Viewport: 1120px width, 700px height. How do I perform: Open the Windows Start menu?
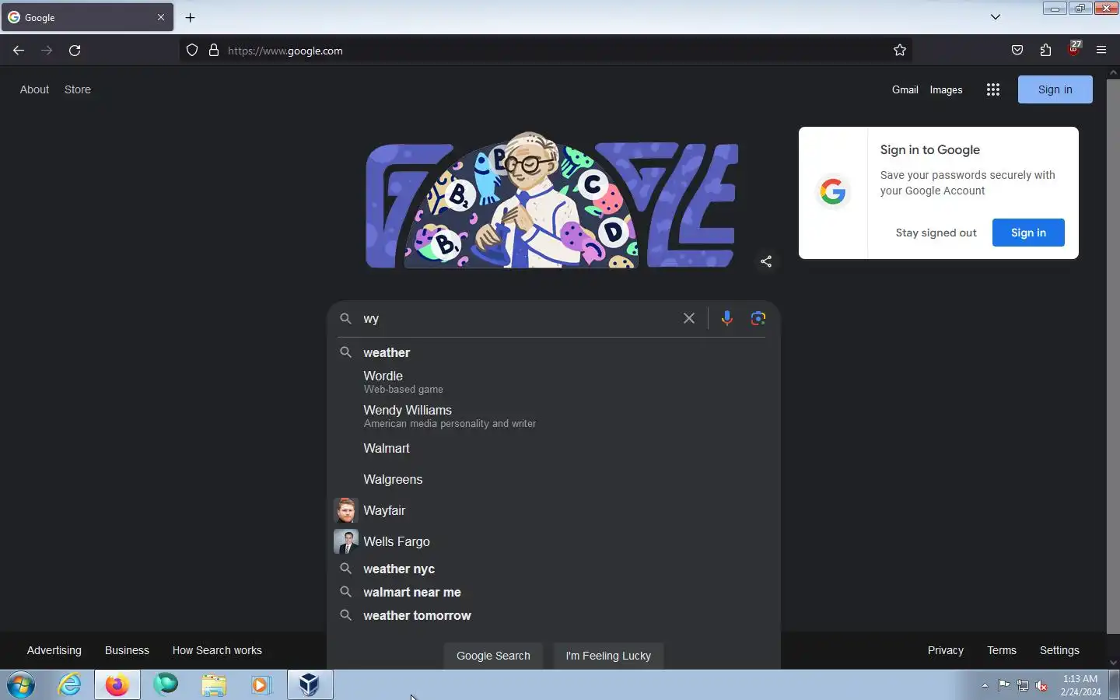(21, 685)
